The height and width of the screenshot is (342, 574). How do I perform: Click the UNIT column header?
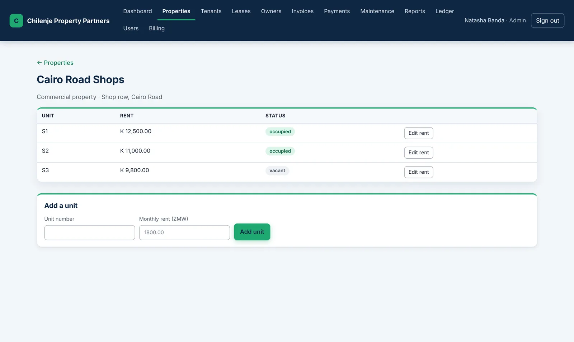pos(48,116)
